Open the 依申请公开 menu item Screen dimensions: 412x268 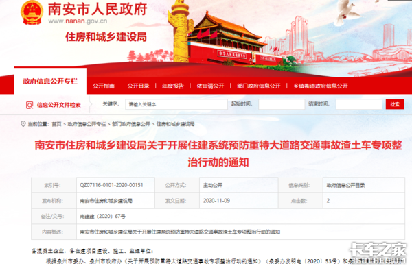[x=210, y=86]
